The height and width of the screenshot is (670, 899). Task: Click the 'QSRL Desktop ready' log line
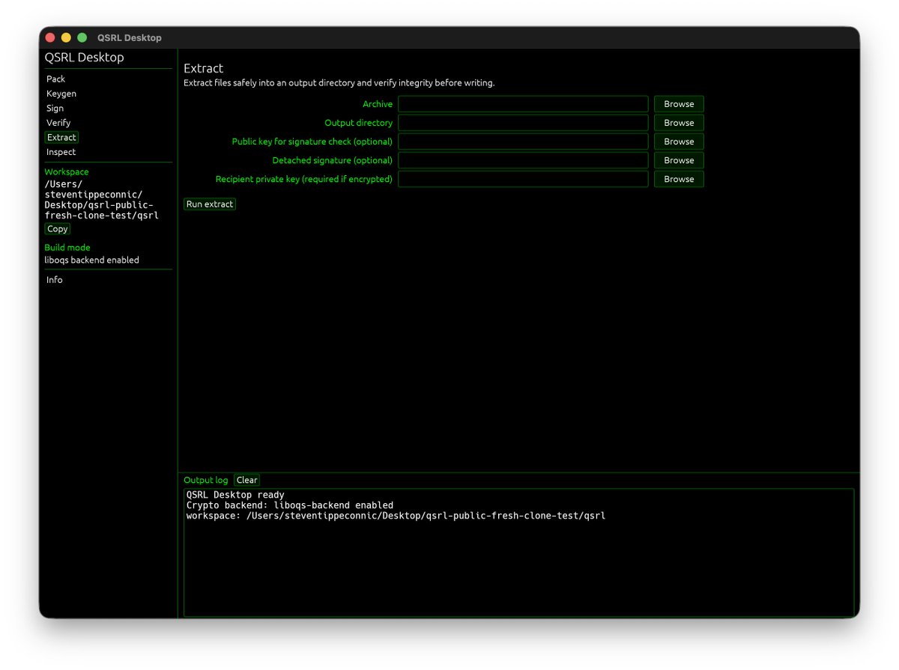235,495
